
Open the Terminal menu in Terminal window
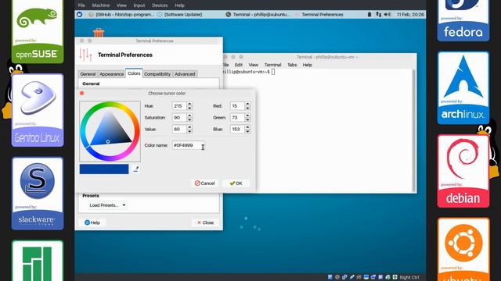pos(272,65)
